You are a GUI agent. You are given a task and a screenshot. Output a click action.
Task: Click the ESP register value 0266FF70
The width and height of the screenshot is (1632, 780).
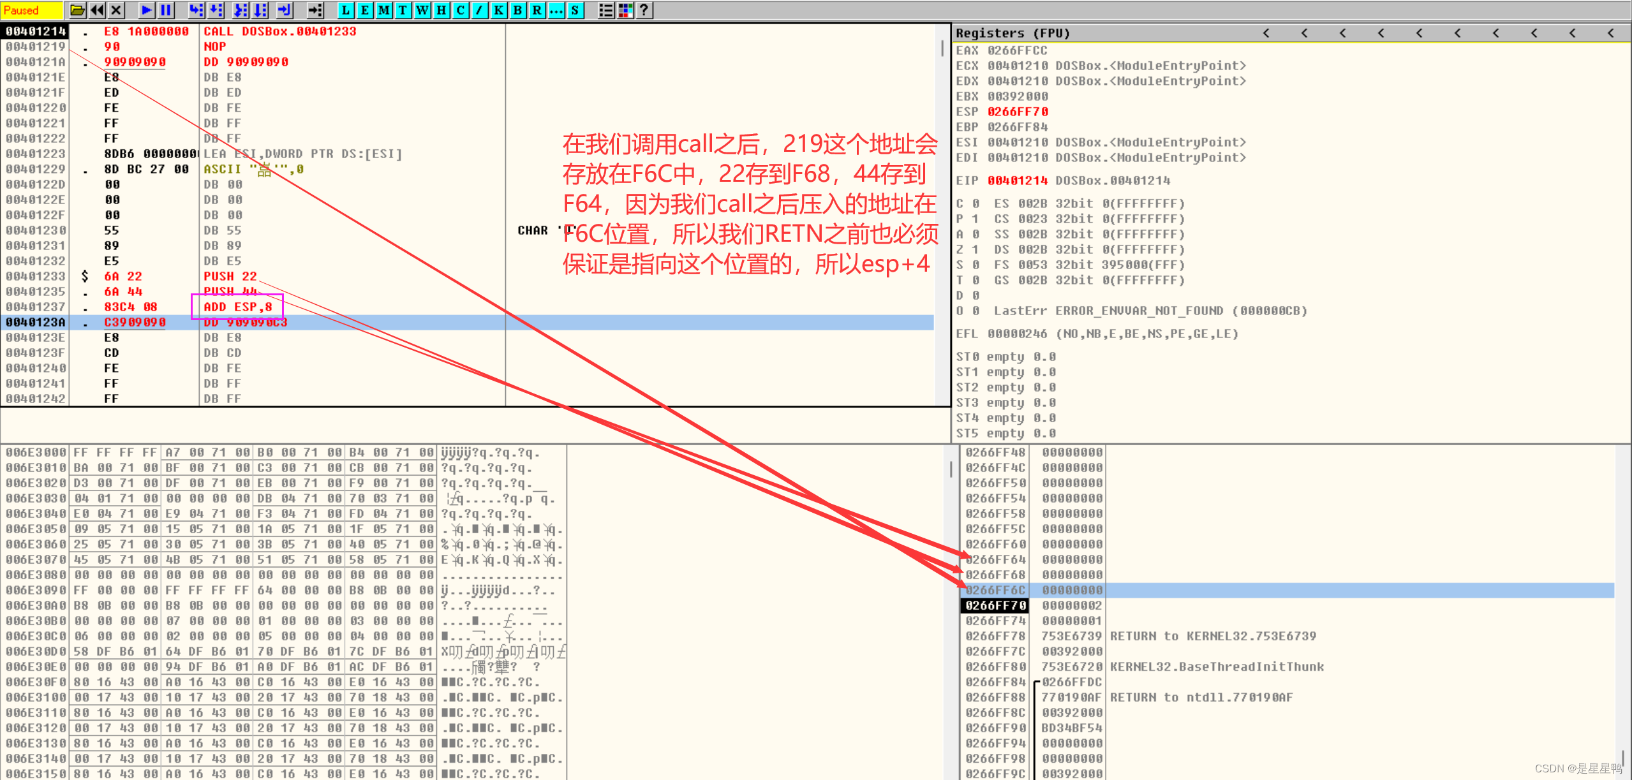coord(1018,112)
